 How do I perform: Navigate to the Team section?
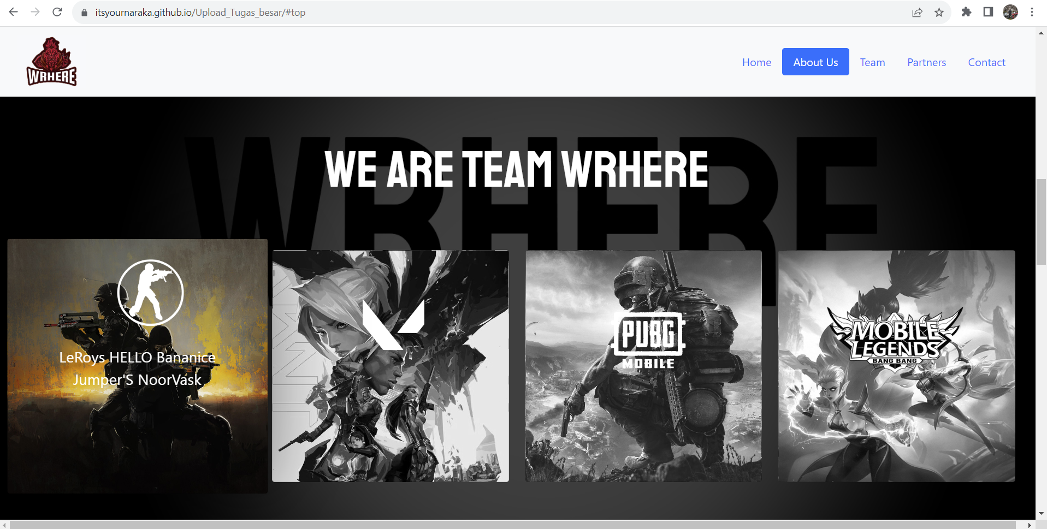872,62
